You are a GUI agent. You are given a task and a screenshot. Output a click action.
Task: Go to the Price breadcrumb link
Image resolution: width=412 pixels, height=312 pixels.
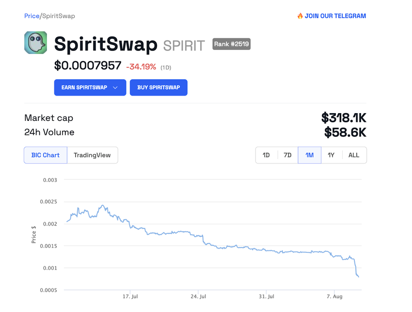pos(32,16)
